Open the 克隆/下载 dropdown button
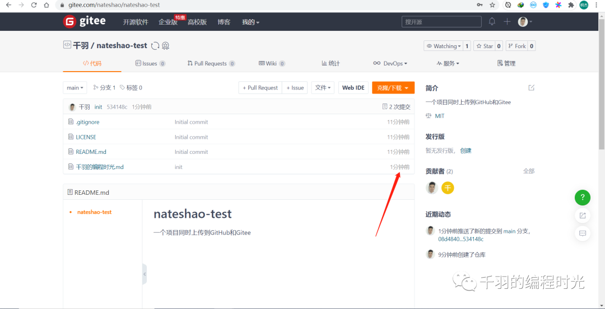The width and height of the screenshot is (605, 309). tap(393, 87)
